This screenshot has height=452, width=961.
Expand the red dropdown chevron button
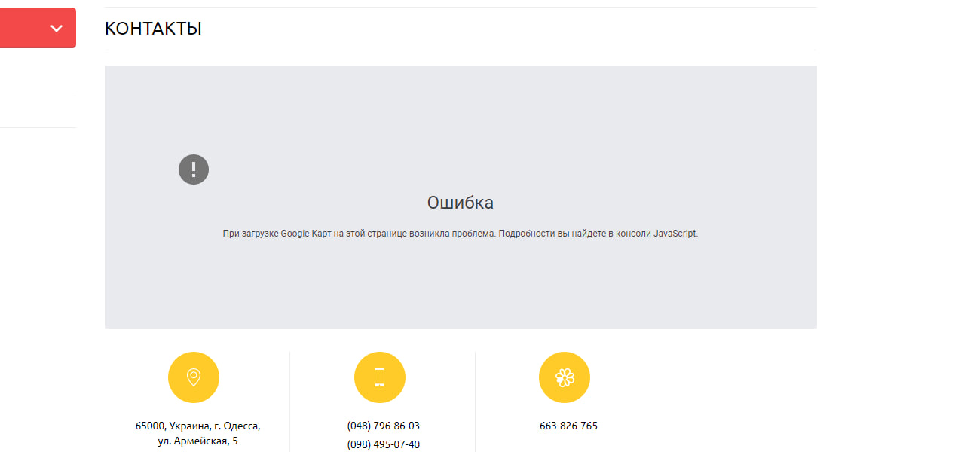[x=56, y=28]
